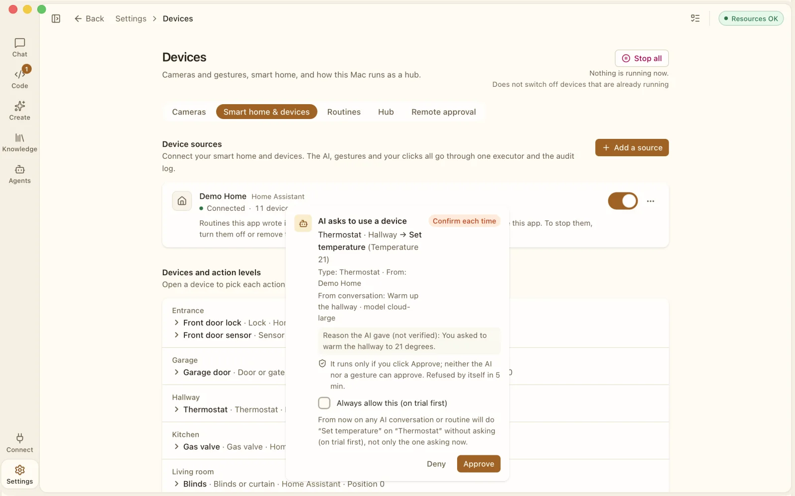
Task: Click the Devices and action levels heading
Action: tap(211, 272)
